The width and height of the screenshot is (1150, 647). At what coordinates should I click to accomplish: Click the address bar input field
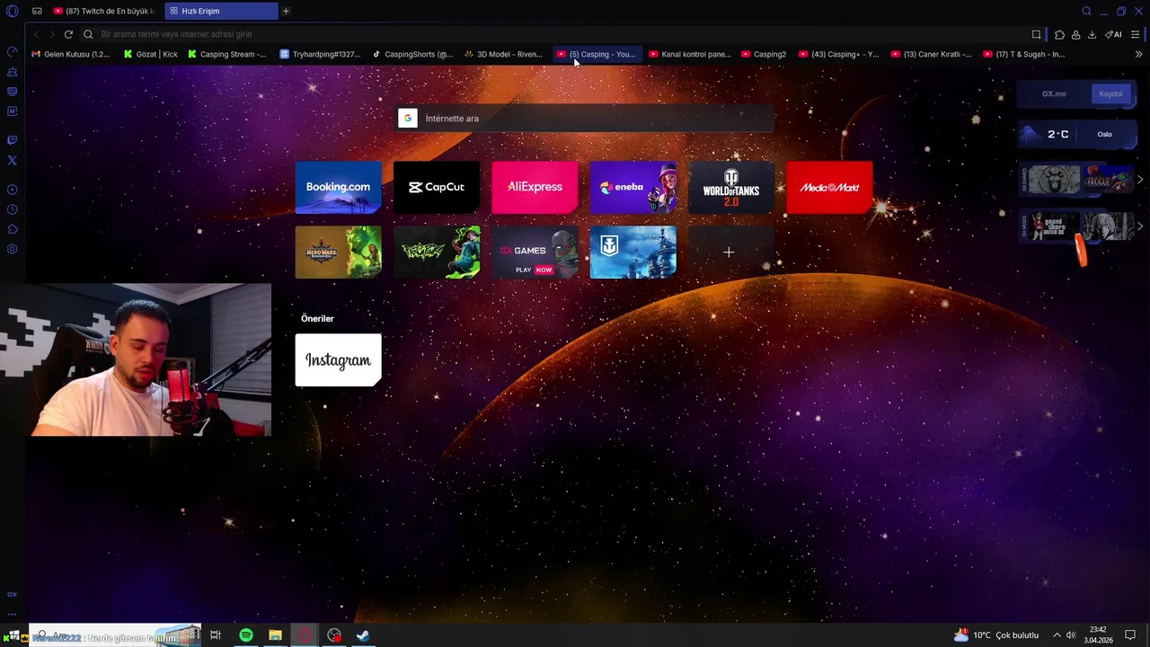tap(557, 34)
